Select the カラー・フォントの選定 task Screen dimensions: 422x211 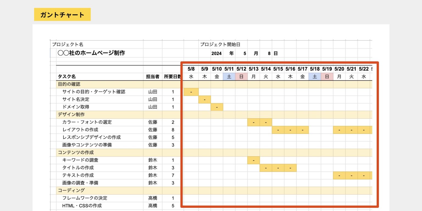pos(87,122)
